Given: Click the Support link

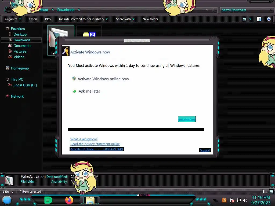Looking at the screenshot, I should (x=205, y=150).
